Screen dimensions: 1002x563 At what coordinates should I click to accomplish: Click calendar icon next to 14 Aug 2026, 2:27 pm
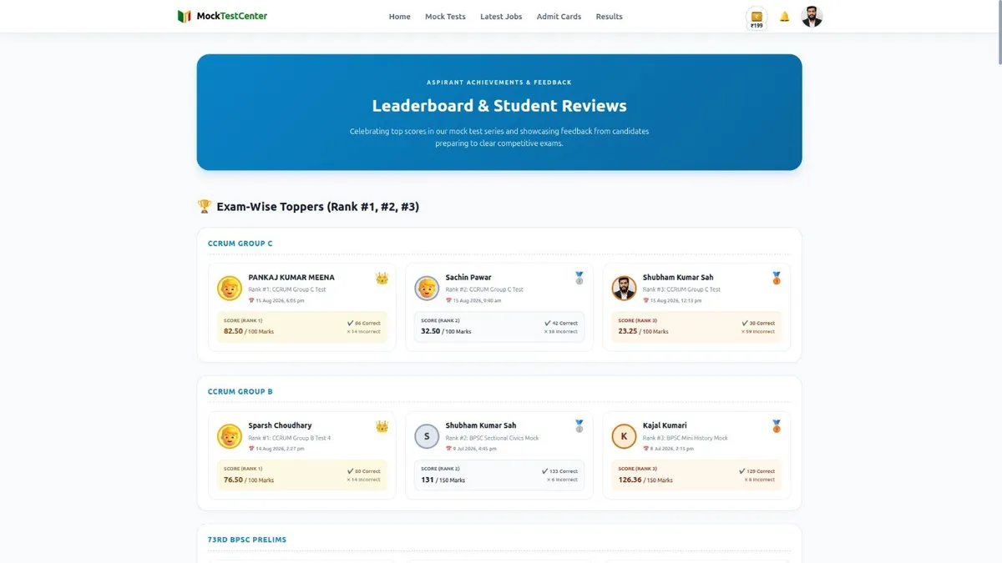[250, 449]
